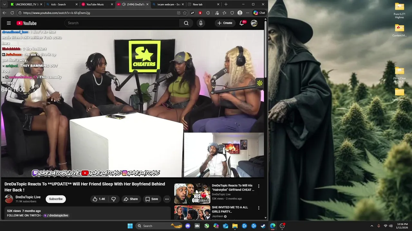The width and height of the screenshot is (412, 231).
Task: Start voice search with the microphone icon
Action: point(201,23)
